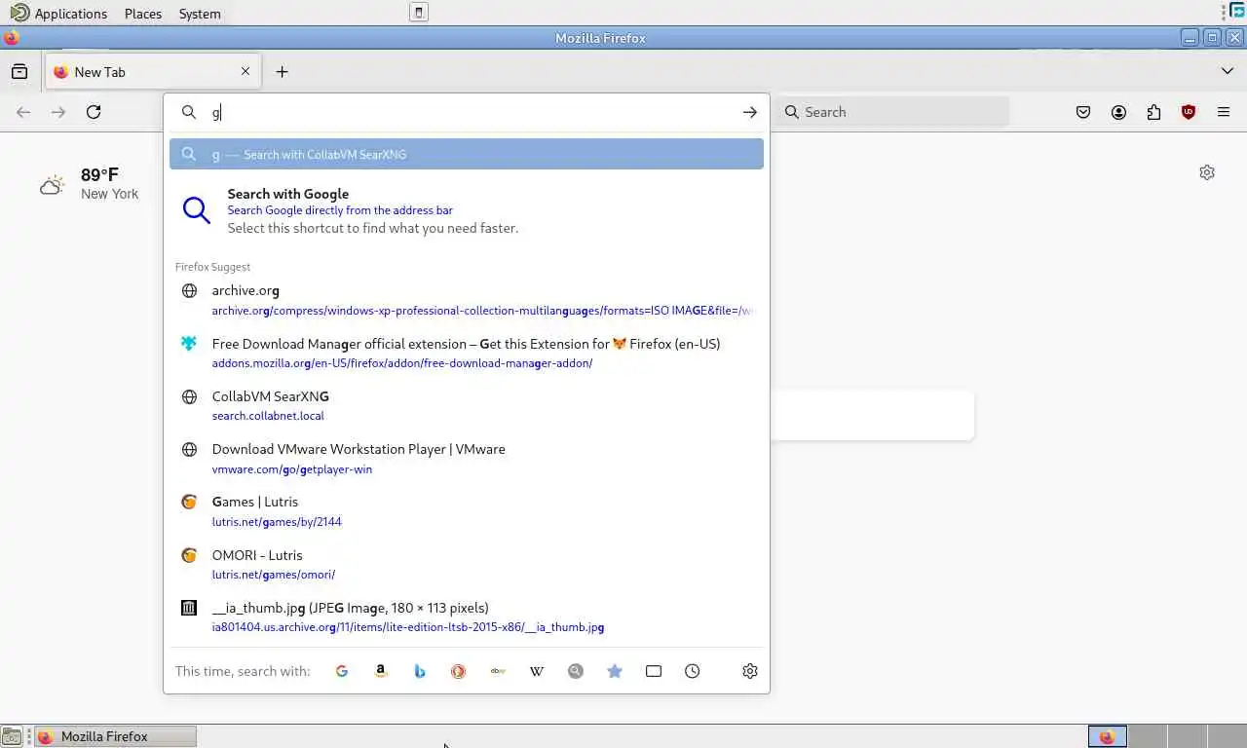This screenshot has width=1247, height=748.
Task: Open the Firefox account menu
Action: click(1118, 112)
